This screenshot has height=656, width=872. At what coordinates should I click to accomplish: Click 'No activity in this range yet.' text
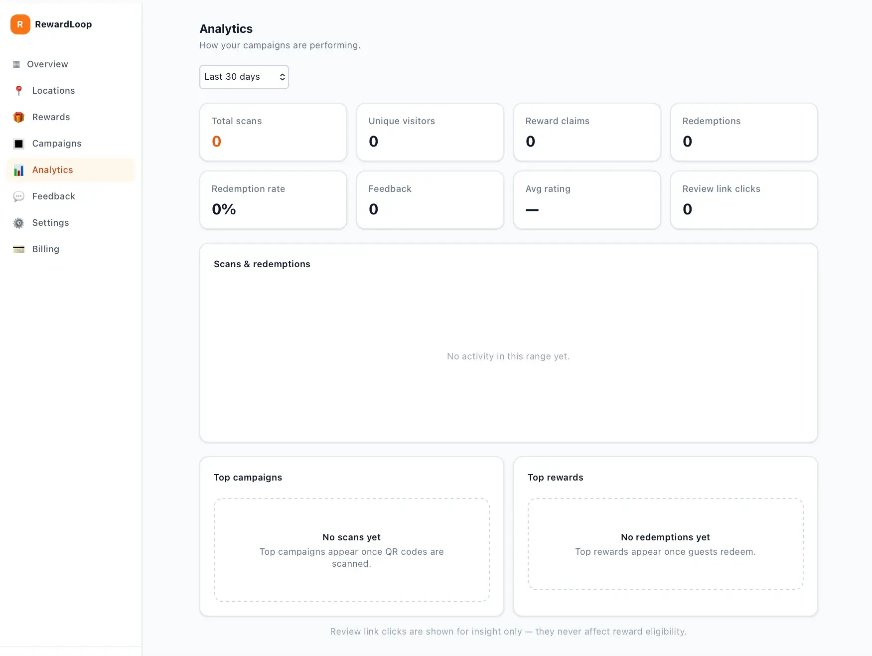508,356
